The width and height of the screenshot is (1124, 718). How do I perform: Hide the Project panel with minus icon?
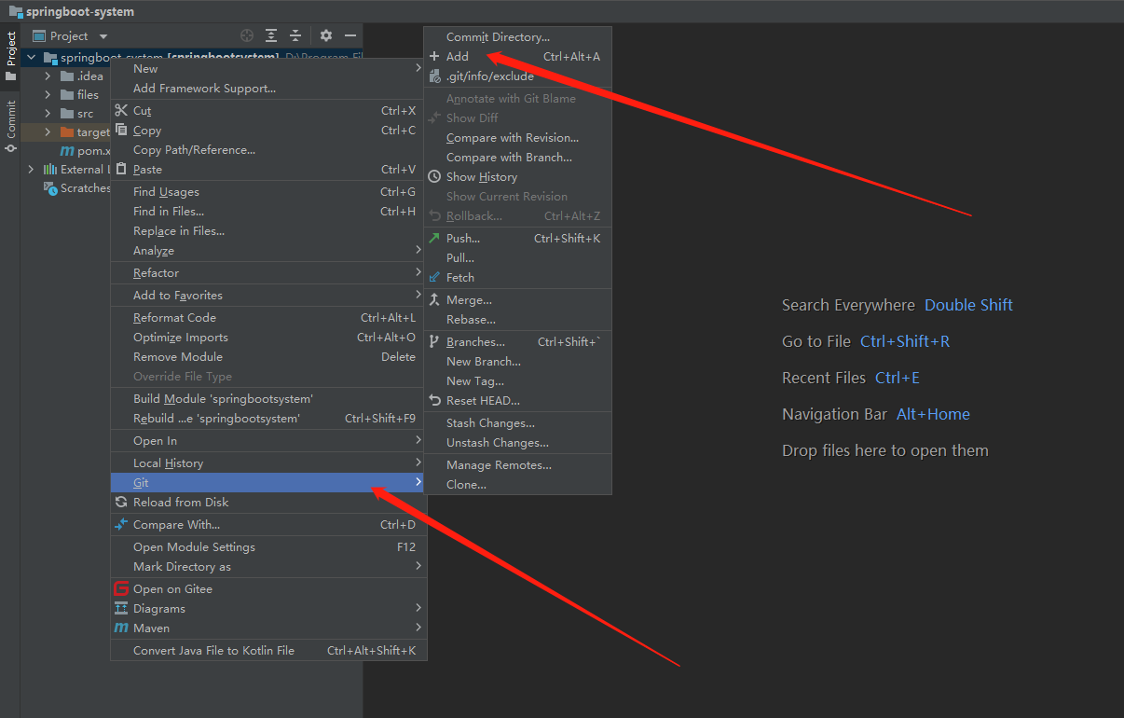point(350,35)
